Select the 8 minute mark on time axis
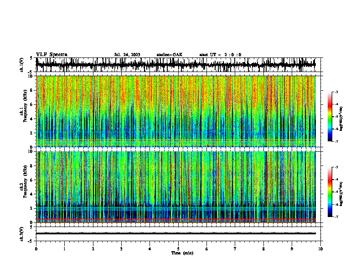Screen dimensions: 361x279 (263, 249)
